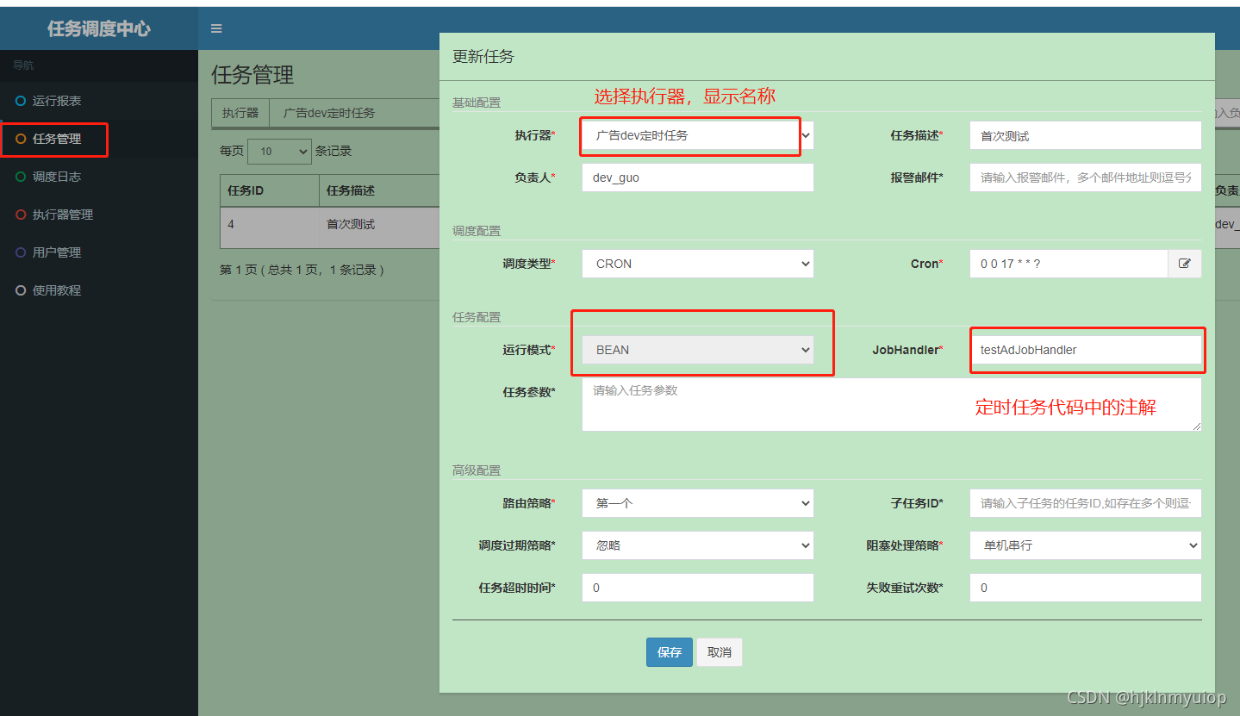1240x716 pixels.
Task: Focus the 任务参数 text area
Action: tap(892, 404)
